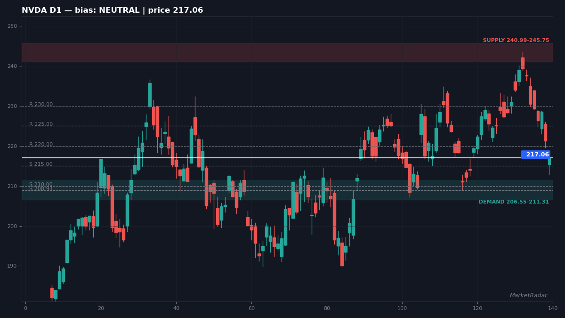Click the R 220.00 resistance label

(41, 145)
